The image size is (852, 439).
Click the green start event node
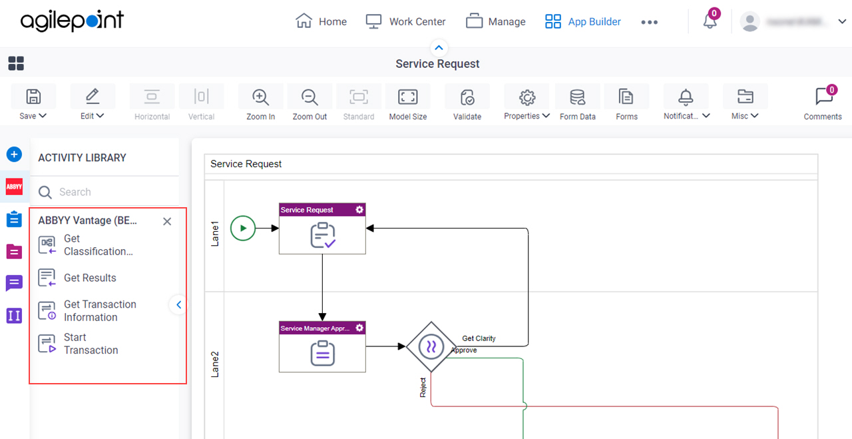[243, 228]
